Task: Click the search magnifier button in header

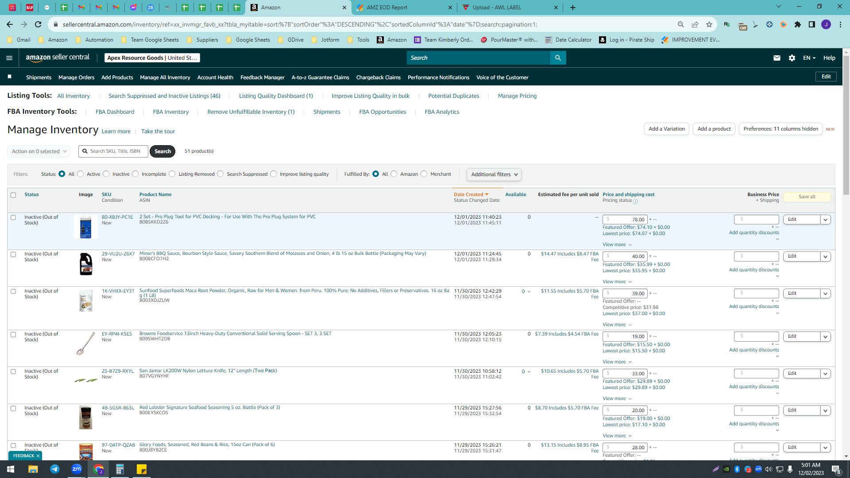Action: 558,58
